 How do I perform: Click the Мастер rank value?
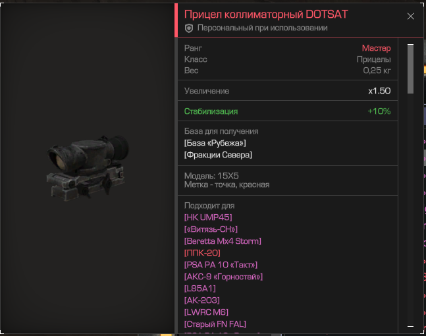pos(376,48)
